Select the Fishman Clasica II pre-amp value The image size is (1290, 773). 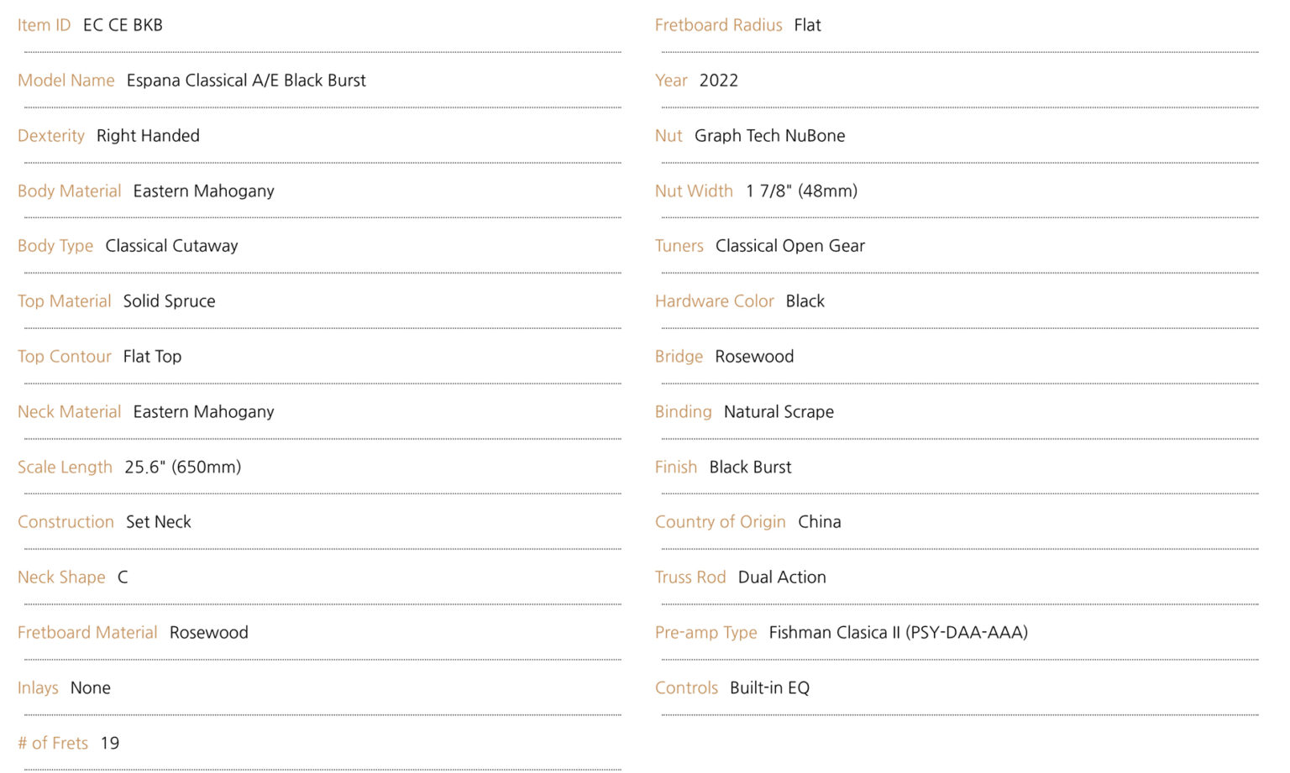(898, 633)
